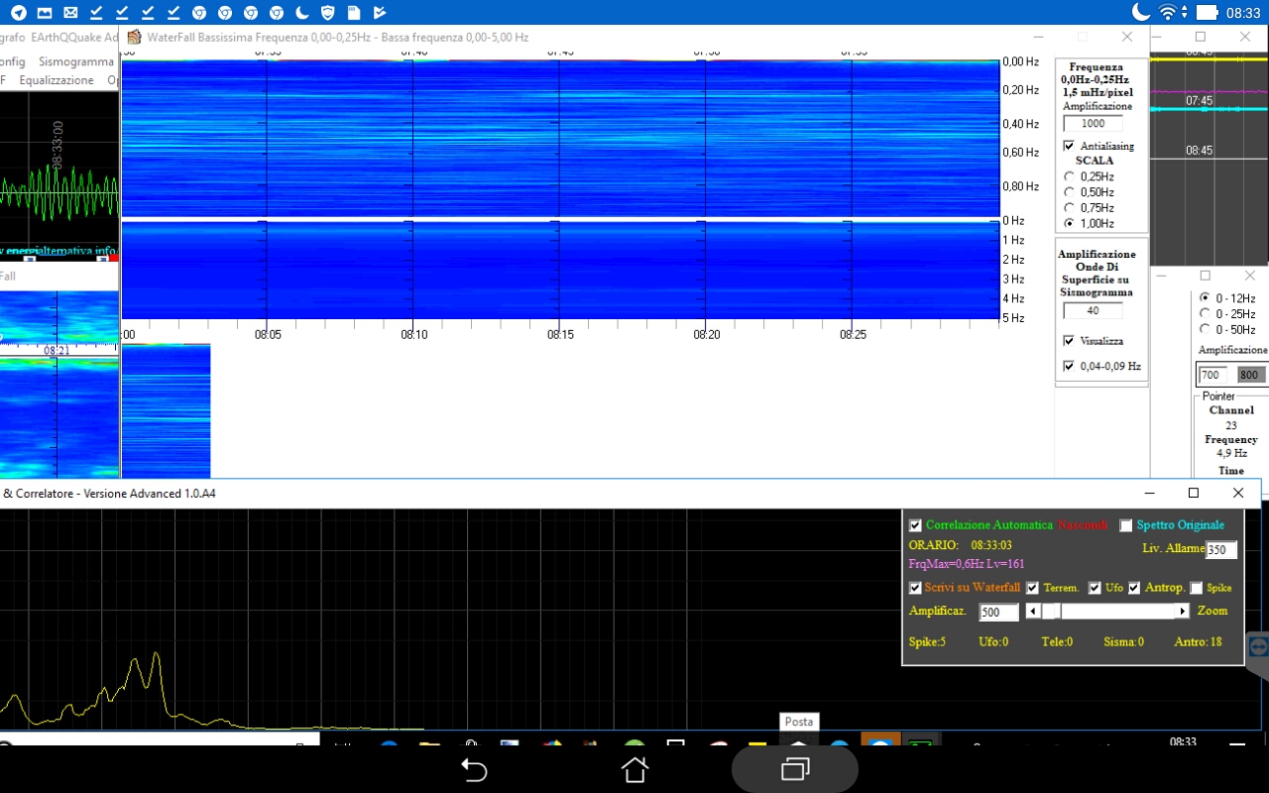This screenshot has width=1269, height=793.
Task: Click the 08:25 waterfall time label
Action: coord(853,335)
